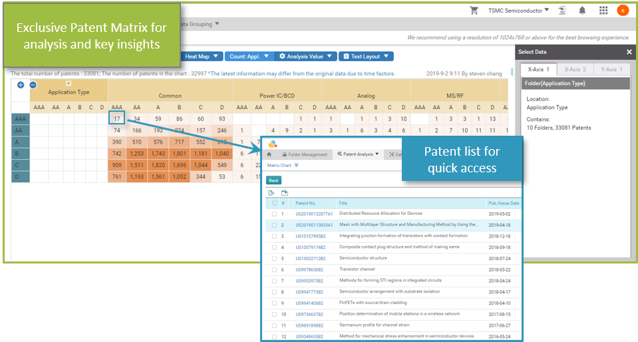Select the D row header in matrix
This screenshot has width=638, height=342.
[x=21, y=177]
